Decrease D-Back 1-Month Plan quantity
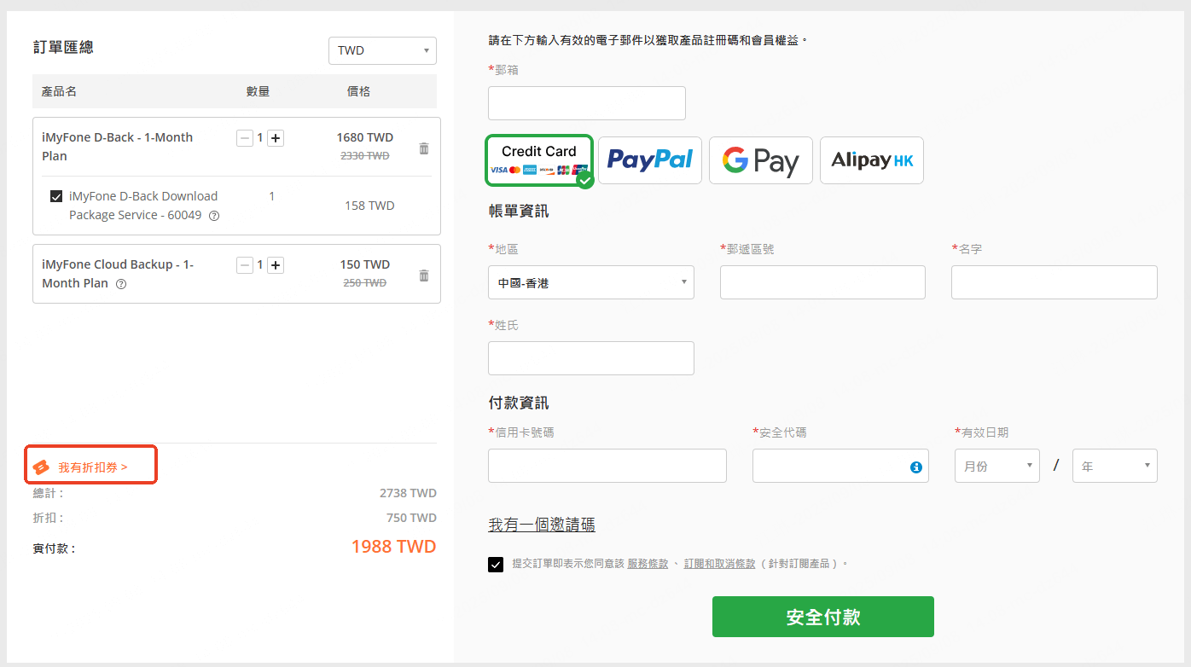Viewport: 1191px width, 667px height. tap(245, 138)
